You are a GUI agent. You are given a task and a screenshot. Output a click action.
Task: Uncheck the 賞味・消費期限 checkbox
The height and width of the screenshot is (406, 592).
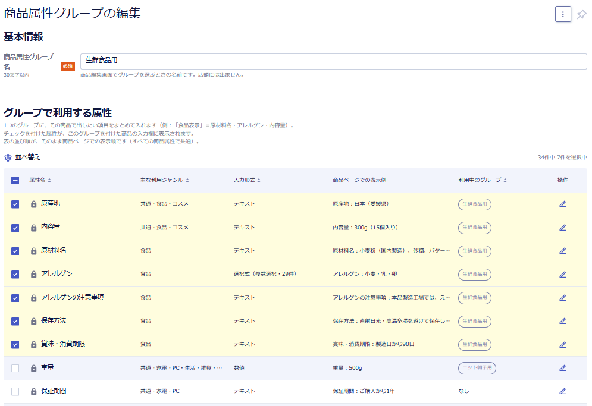pyautogui.click(x=15, y=345)
